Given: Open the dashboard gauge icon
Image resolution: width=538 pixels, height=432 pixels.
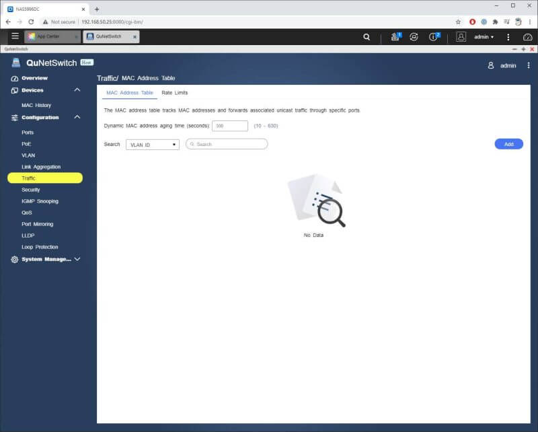Looking at the screenshot, I should coord(527,37).
